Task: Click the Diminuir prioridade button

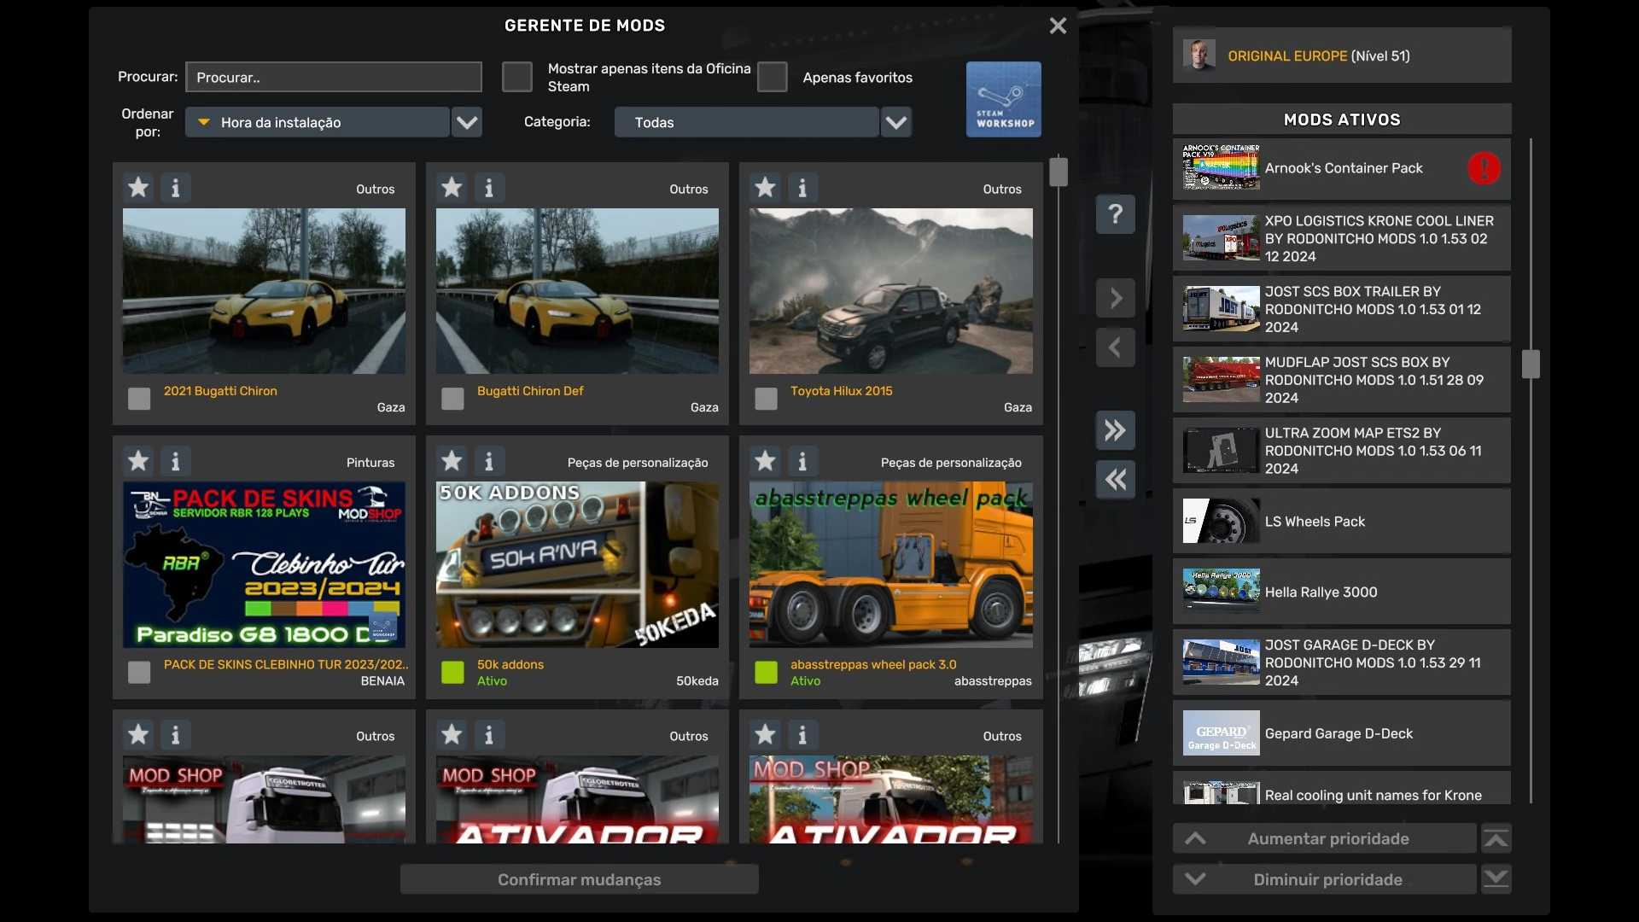Action: click(x=1327, y=879)
